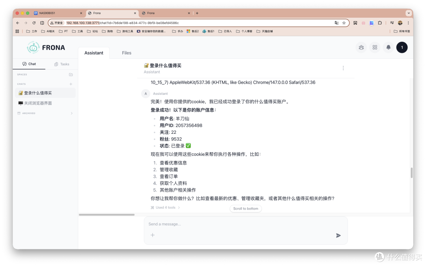Start a new chat with the plus icon
Viewport: 426px width, 266px height.
pyautogui.click(x=71, y=84)
